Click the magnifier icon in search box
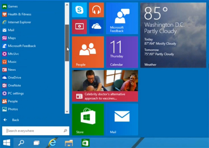This screenshot has width=209, height=148. click(x=65, y=131)
